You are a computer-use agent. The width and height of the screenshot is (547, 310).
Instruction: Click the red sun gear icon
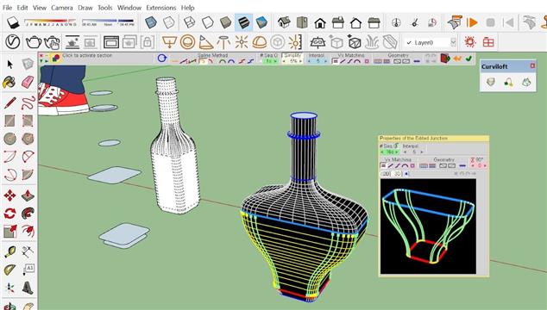470,42
